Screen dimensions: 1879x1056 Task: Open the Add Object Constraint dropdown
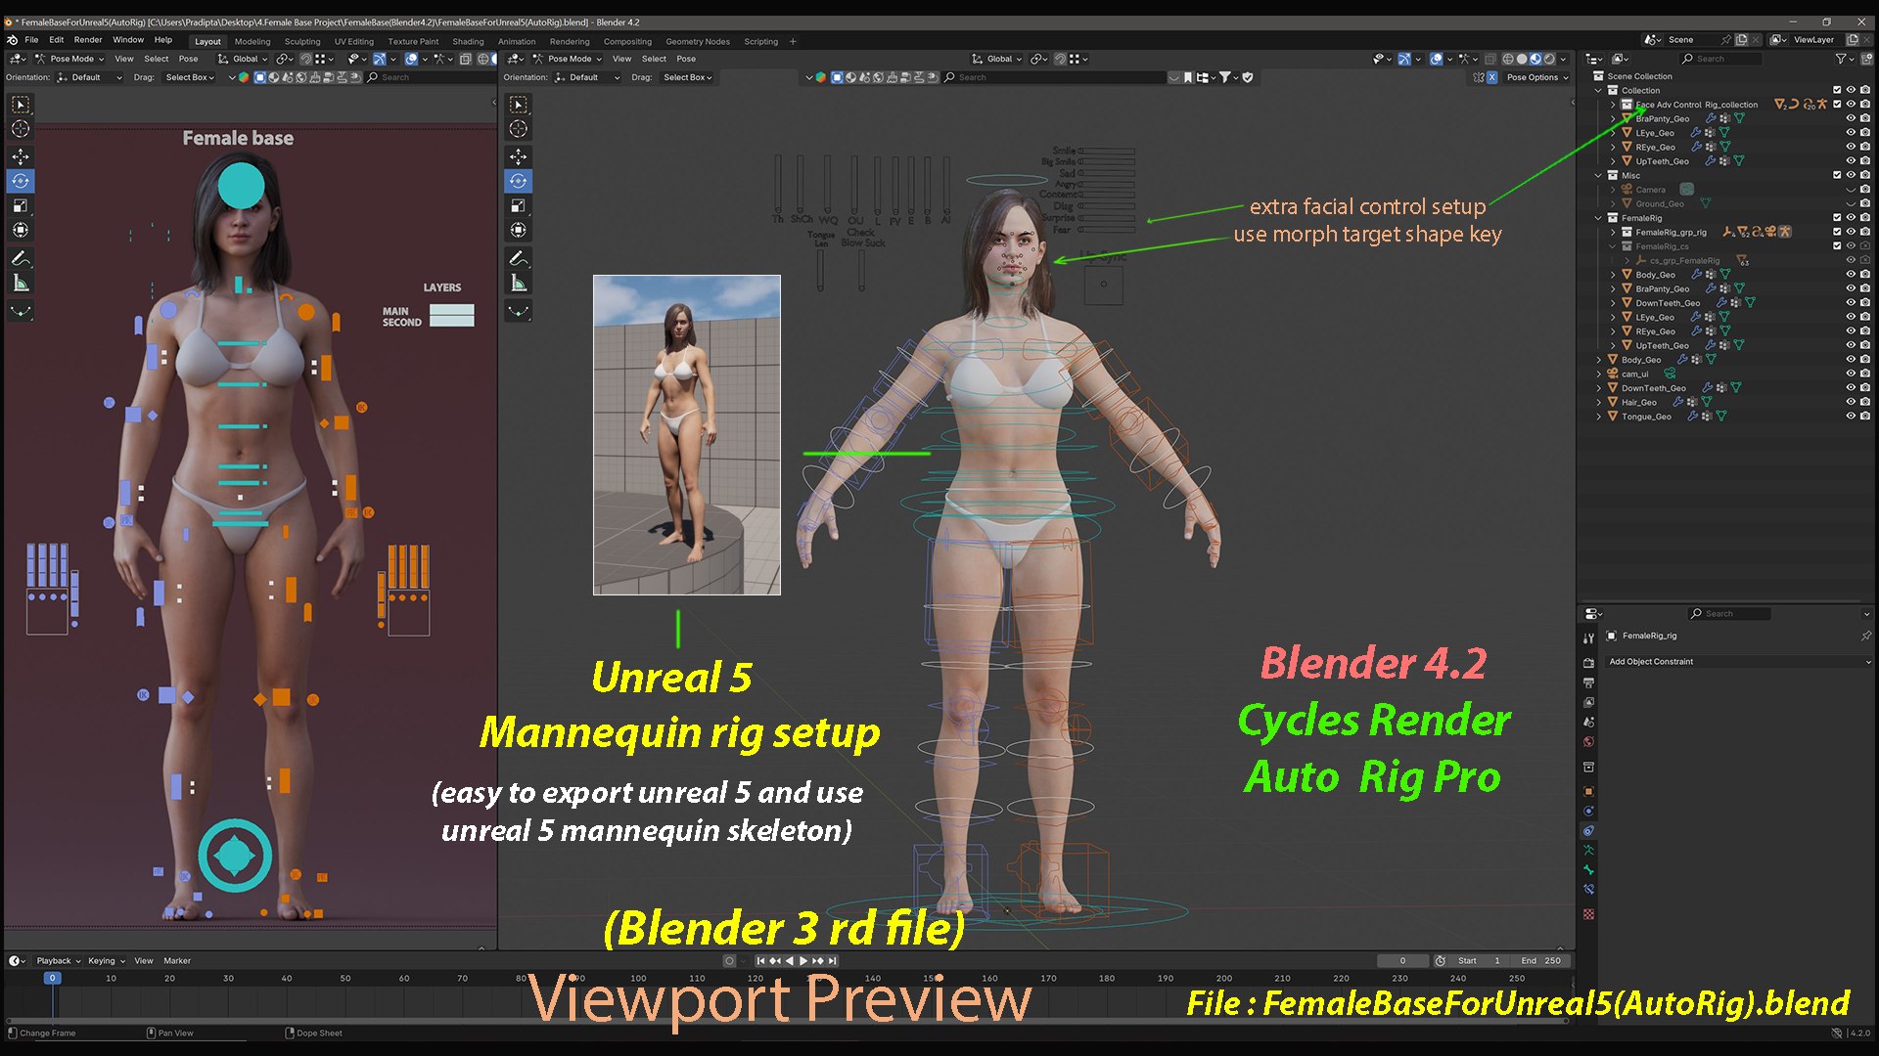pos(1739,662)
